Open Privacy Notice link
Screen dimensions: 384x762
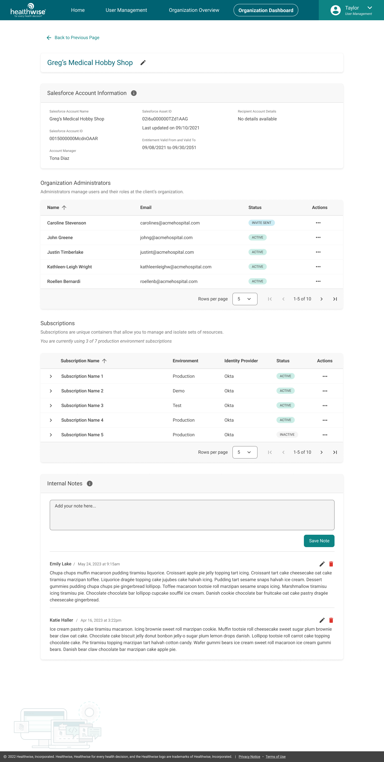[249, 757]
